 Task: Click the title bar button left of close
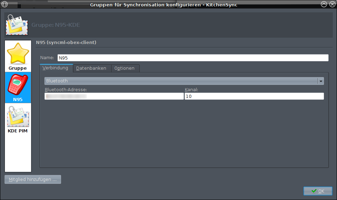324,5
